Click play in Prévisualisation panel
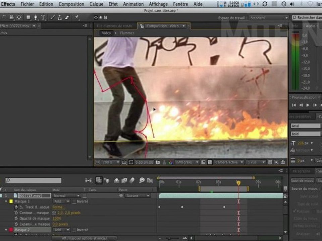This screenshot has height=241, width=322. pyautogui.click(x=308, y=105)
